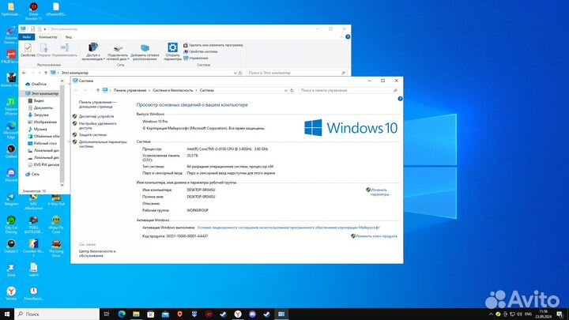Click the System window refresh button
This screenshot has height=320, width=569.
tap(292, 90)
